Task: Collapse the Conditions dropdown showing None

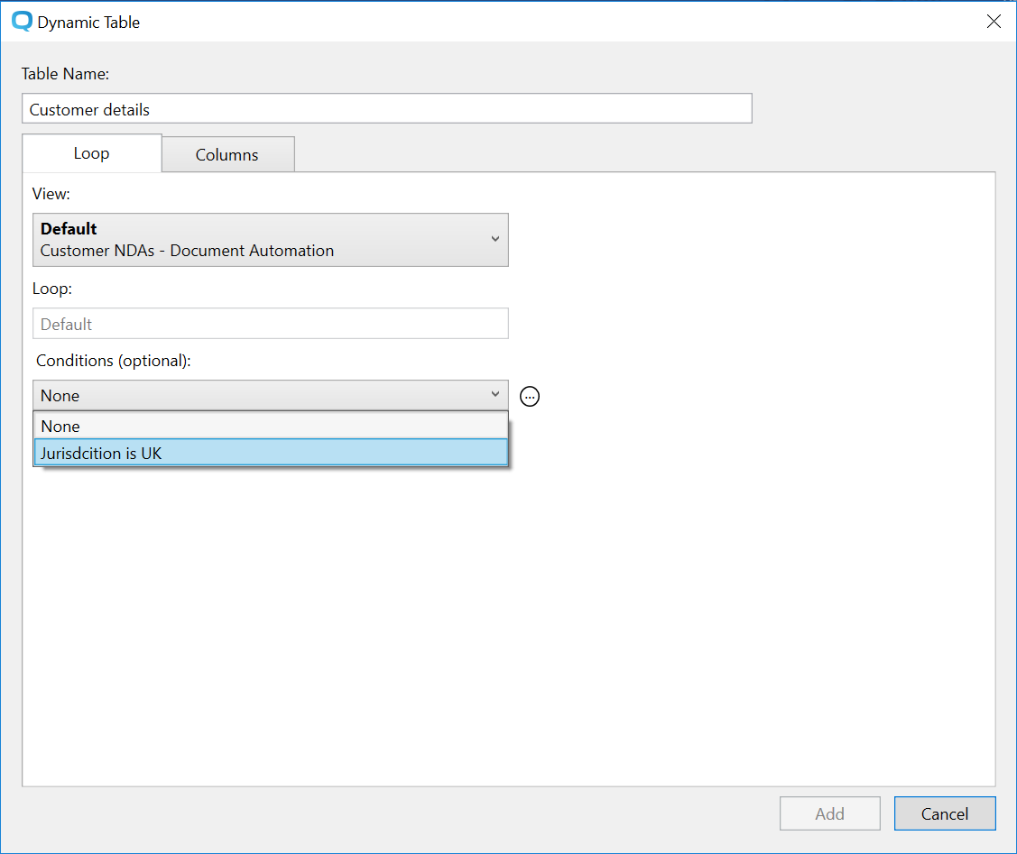Action: [262, 396]
